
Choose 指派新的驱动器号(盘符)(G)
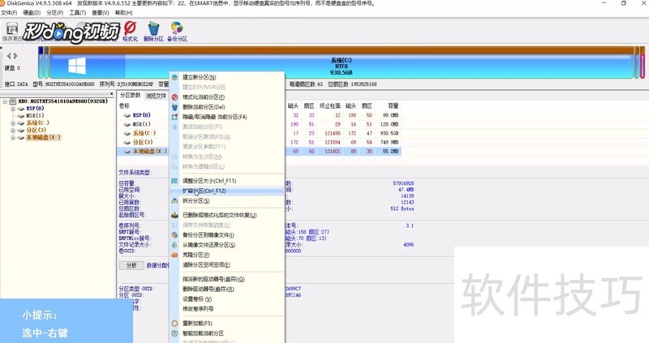(227, 279)
